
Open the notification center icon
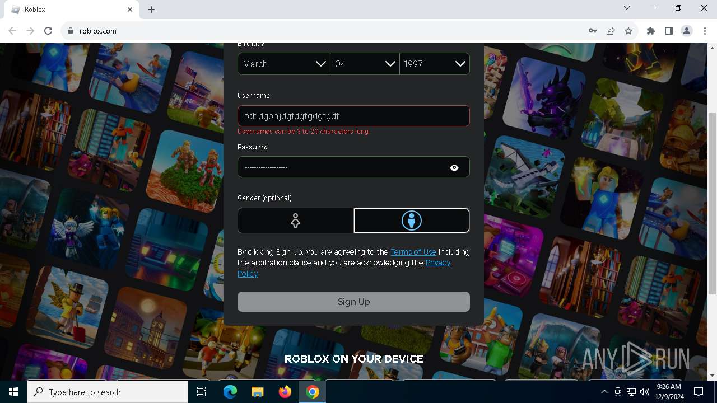(699, 392)
